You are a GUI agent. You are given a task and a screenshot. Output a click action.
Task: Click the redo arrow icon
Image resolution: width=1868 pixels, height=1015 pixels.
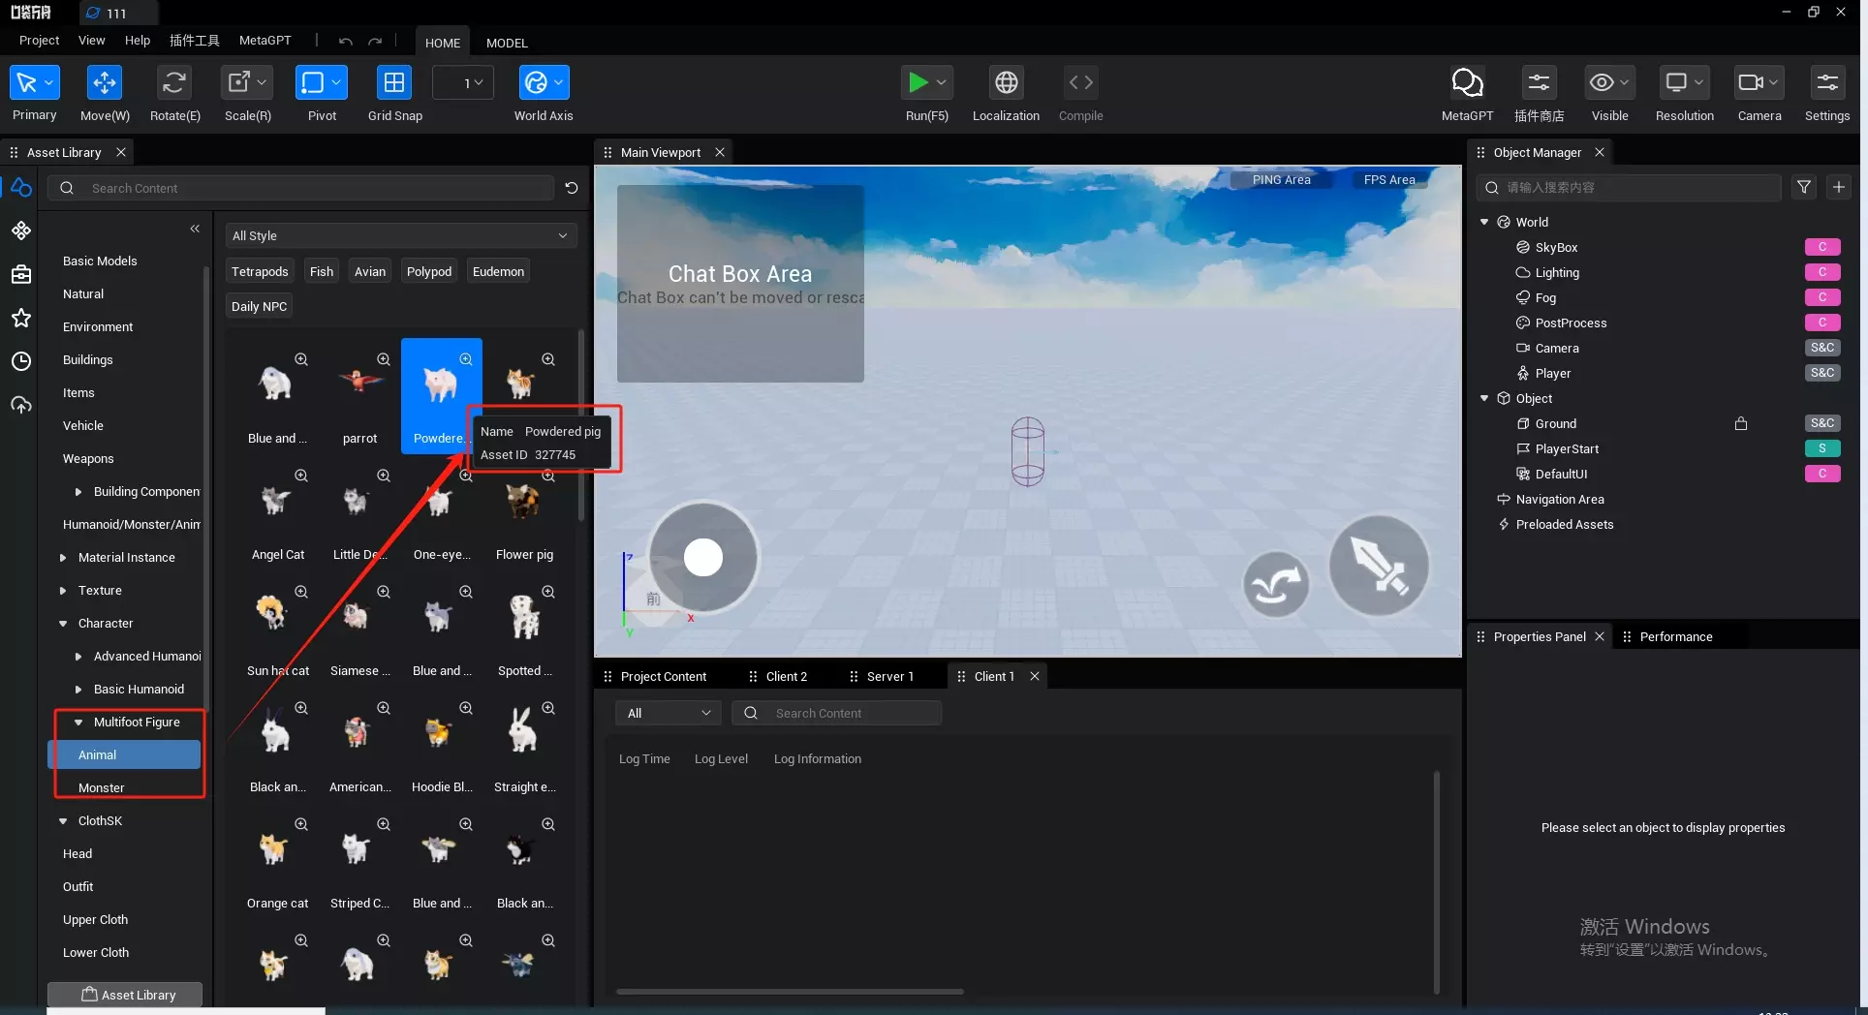[x=375, y=42]
